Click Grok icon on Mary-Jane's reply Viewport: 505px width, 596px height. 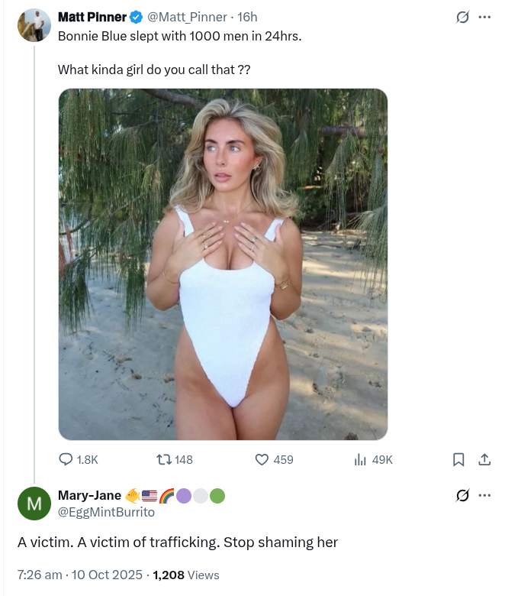[x=462, y=496]
